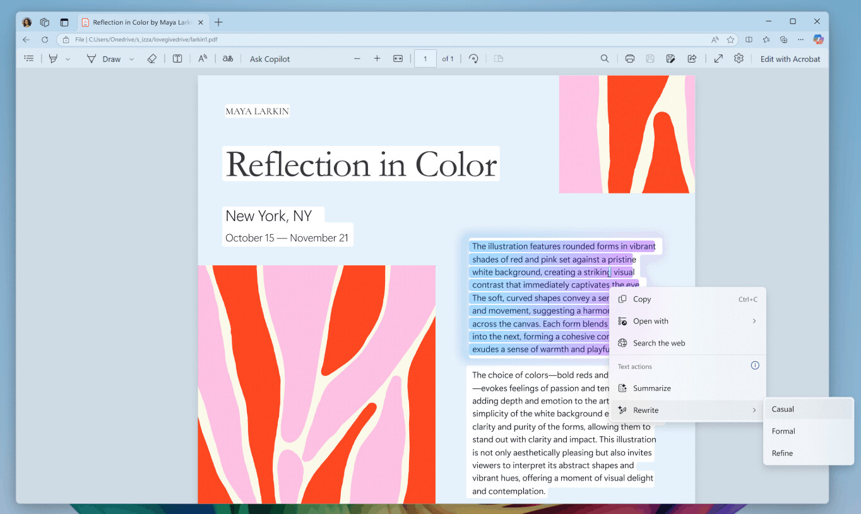Viewport: 861px width, 514px height.
Task: Expand Open with submenu
Action: [687, 321]
